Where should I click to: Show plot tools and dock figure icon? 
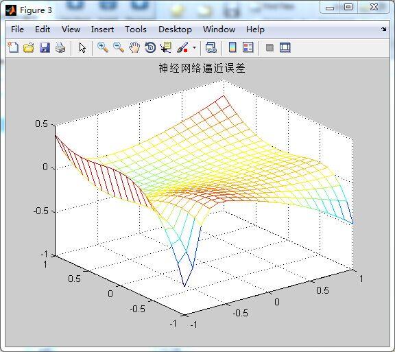click(285, 47)
